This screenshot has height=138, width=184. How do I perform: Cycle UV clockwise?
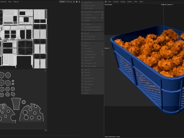coord(92,81)
